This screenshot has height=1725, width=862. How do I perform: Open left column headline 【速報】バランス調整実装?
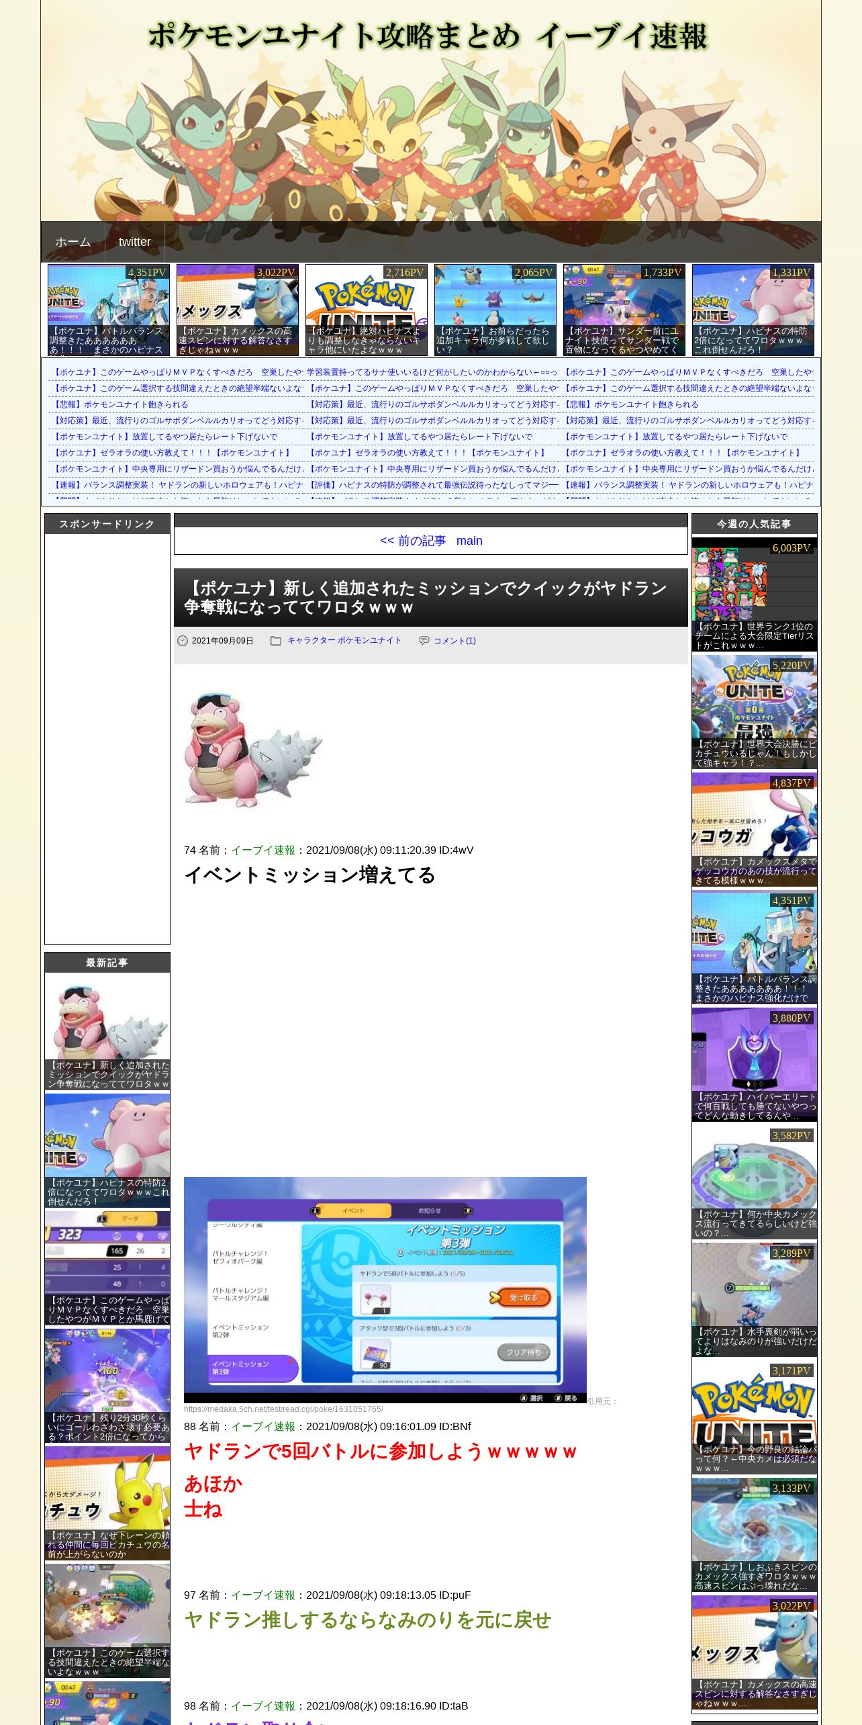(x=177, y=485)
